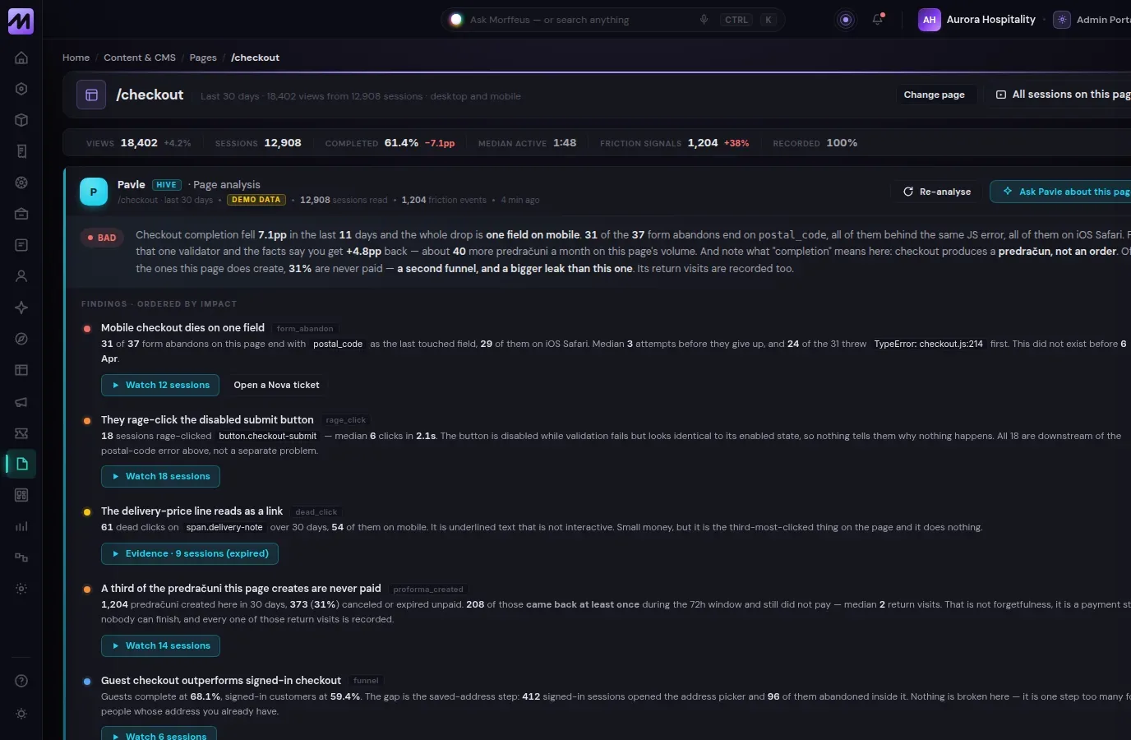Viewport: 1131px width, 740px height.
Task: Go to Content & CMS breadcrumb
Action: pyautogui.click(x=140, y=58)
